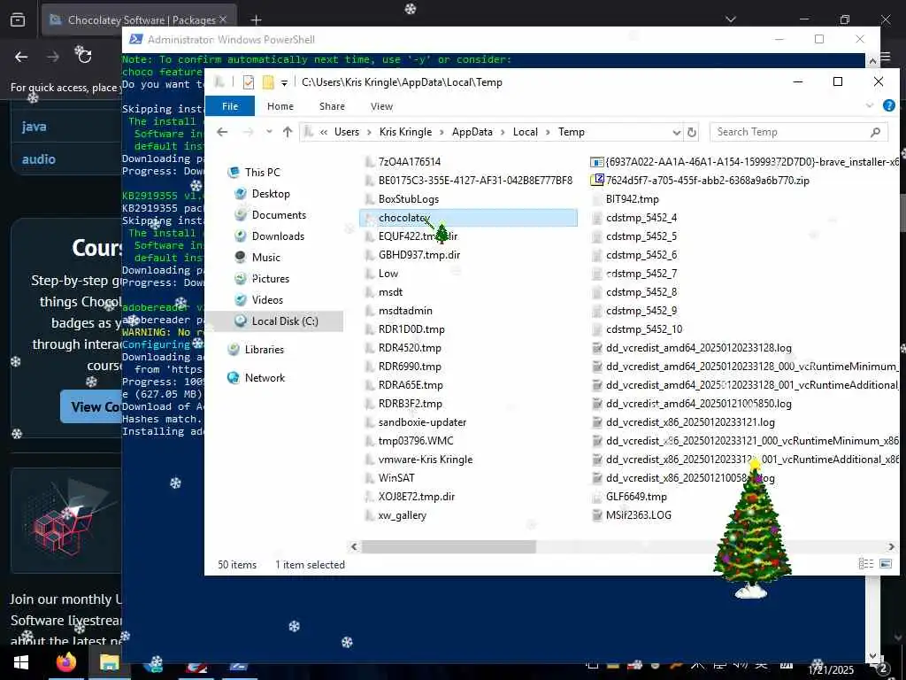Image resolution: width=906 pixels, height=680 pixels.
Task: Click the java tag link in browser
Action: pos(35,127)
